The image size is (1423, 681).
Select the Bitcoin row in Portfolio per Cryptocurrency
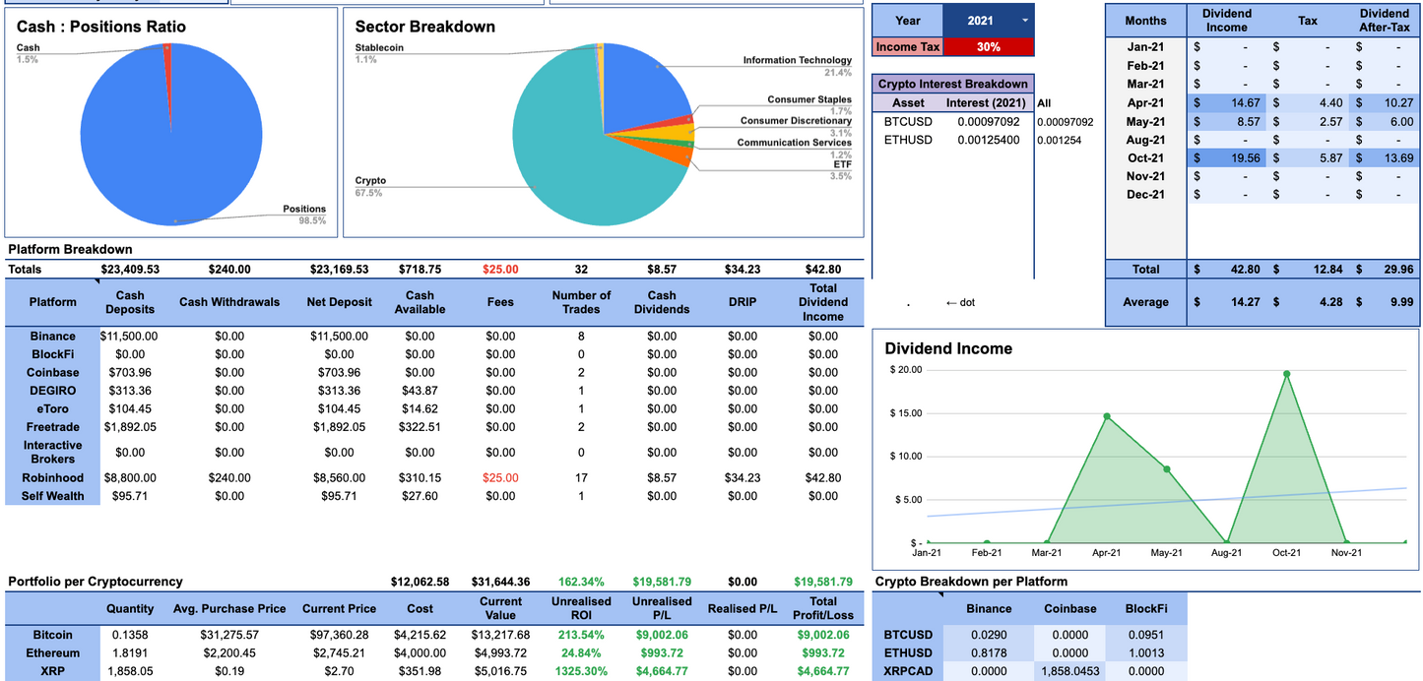click(51, 635)
